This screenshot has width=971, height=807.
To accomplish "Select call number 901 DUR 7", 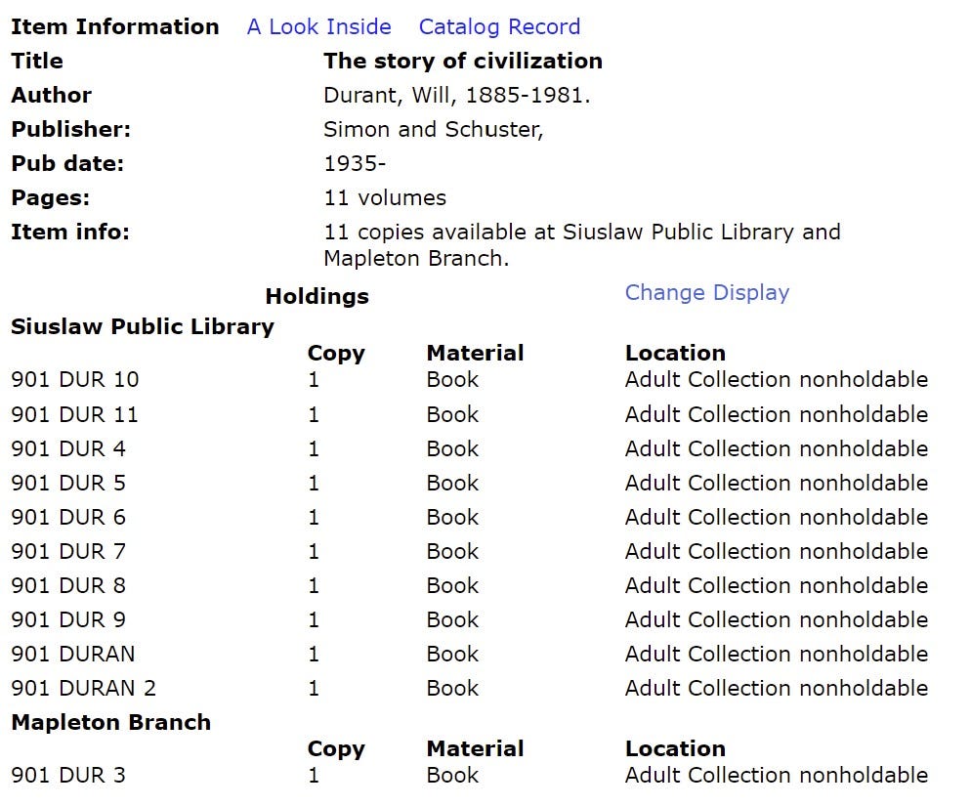I will pyautogui.click(x=68, y=551).
